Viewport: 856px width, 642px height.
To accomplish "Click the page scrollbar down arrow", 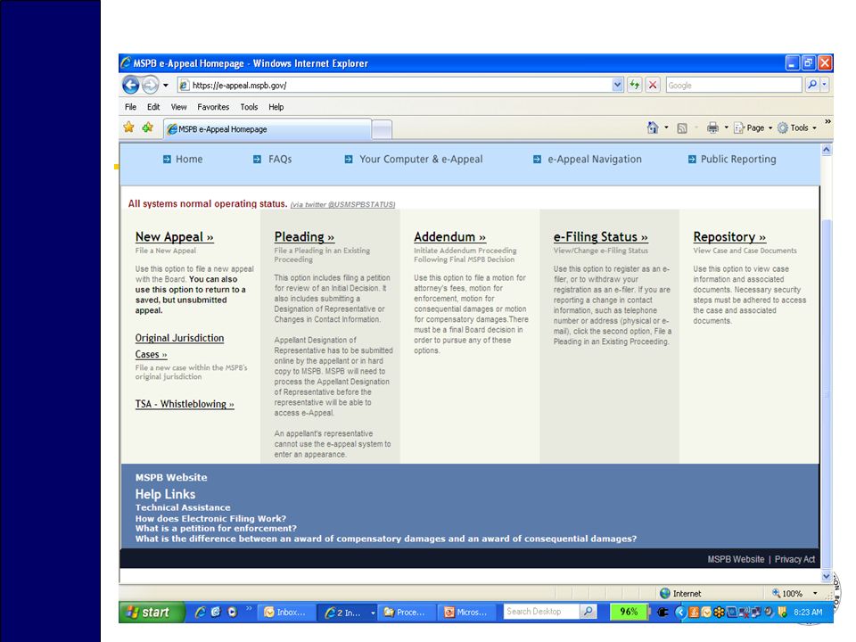I will pyautogui.click(x=827, y=576).
